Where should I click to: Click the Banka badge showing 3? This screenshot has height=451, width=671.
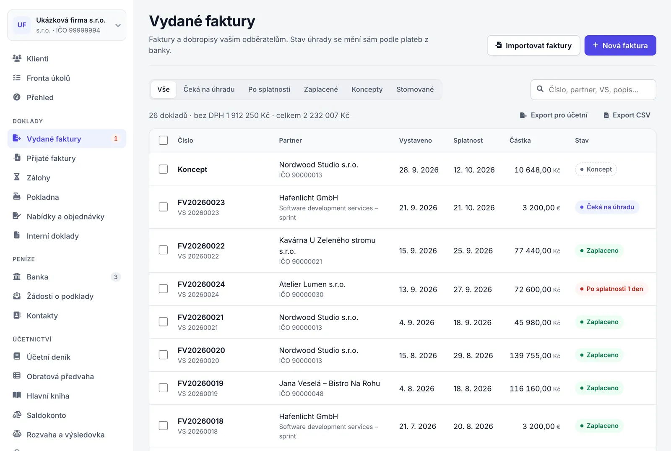coord(116,277)
